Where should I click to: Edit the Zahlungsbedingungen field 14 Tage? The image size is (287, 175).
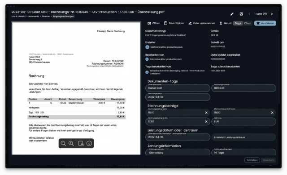pyautogui.click(x=244, y=152)
